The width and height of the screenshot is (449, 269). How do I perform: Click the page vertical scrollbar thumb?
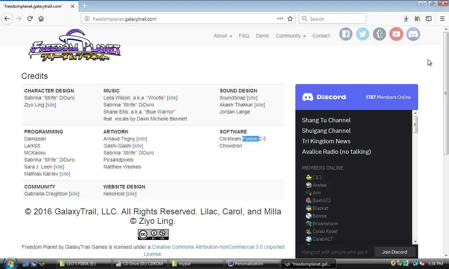[x=446, y=93]
